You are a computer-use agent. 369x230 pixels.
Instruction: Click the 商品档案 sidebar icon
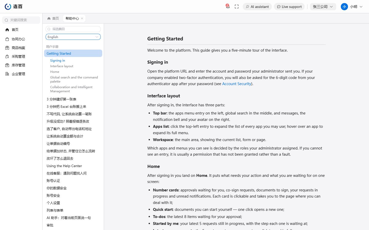(7, 48)
